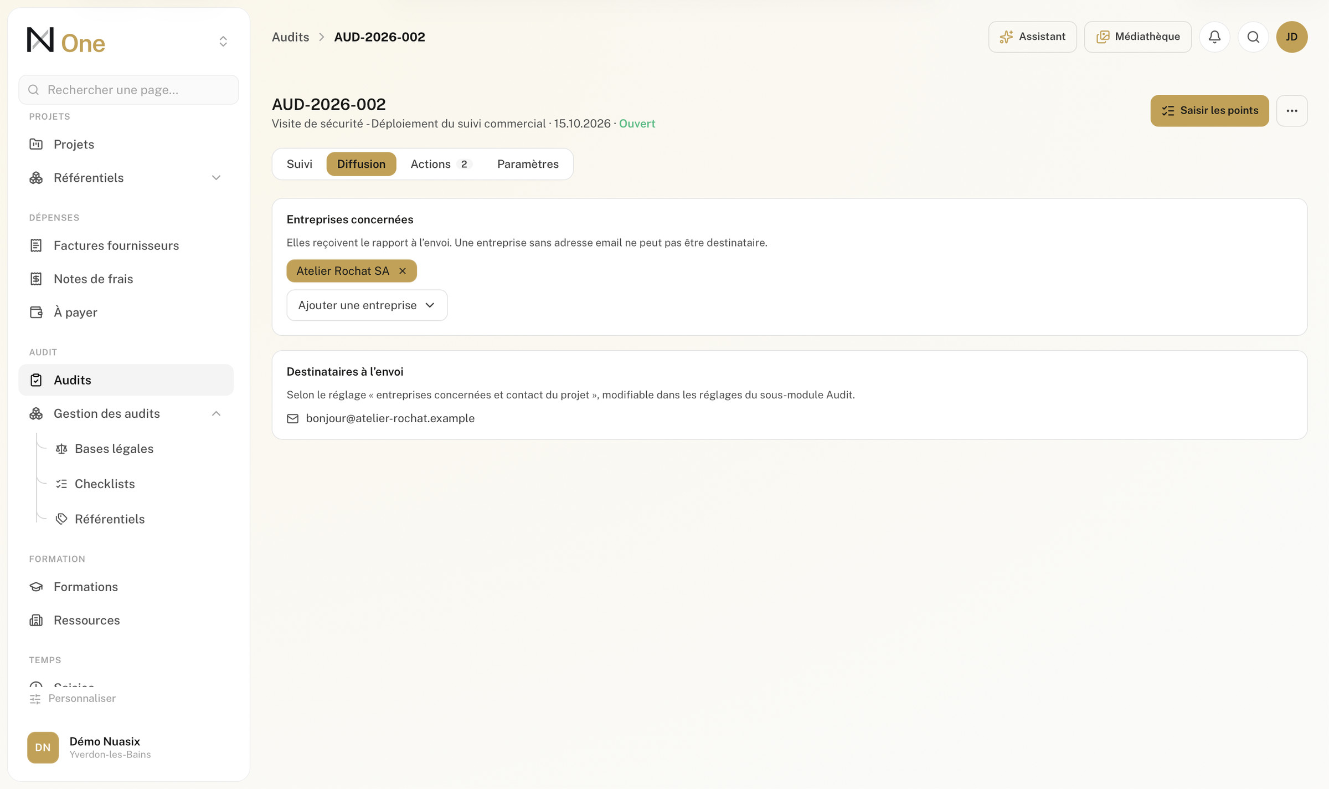Screen dimensions: 1329x789
Task: Click the Factures fournisseurs icon
Action: click(x=36, y=245)
